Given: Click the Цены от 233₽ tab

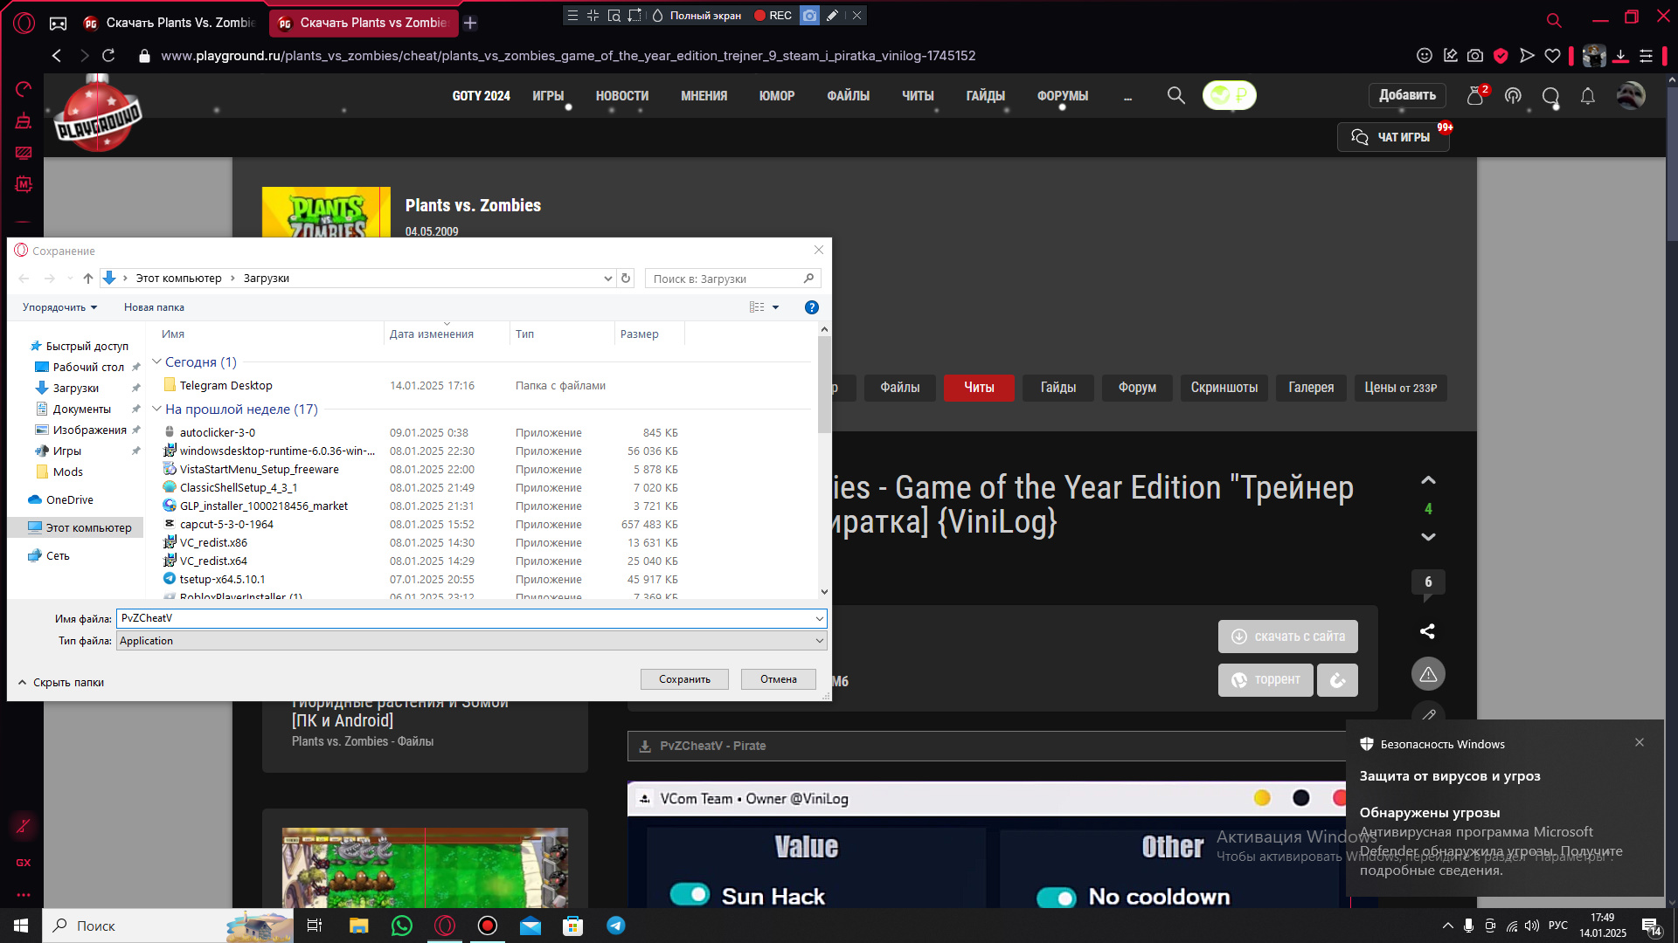Looking at the screenshot, I should point(1401,388).
